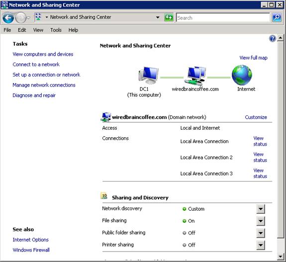Click the Internet globe icon
This screenshot has height=262, width=286.
242,75
